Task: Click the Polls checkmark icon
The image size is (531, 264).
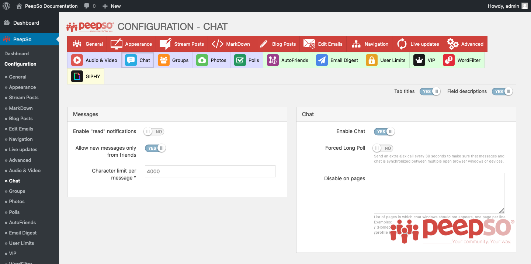Action: [240, 60]
